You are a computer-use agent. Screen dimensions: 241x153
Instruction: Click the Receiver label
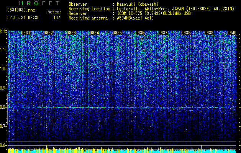click(78, 13)
